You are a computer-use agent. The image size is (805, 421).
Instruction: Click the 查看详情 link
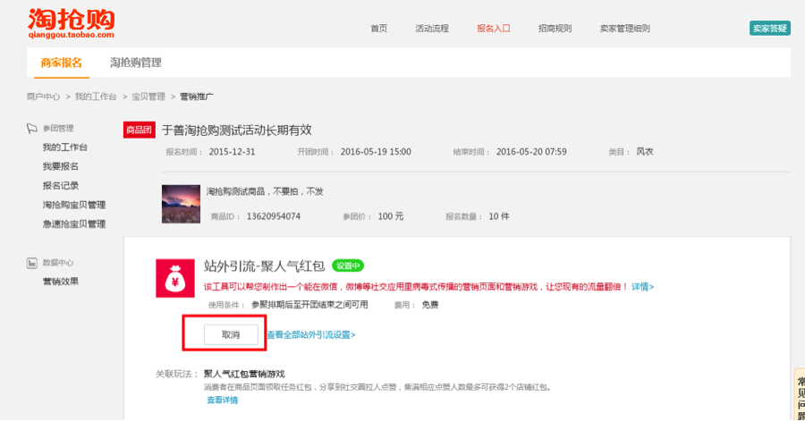coord(223,400)
